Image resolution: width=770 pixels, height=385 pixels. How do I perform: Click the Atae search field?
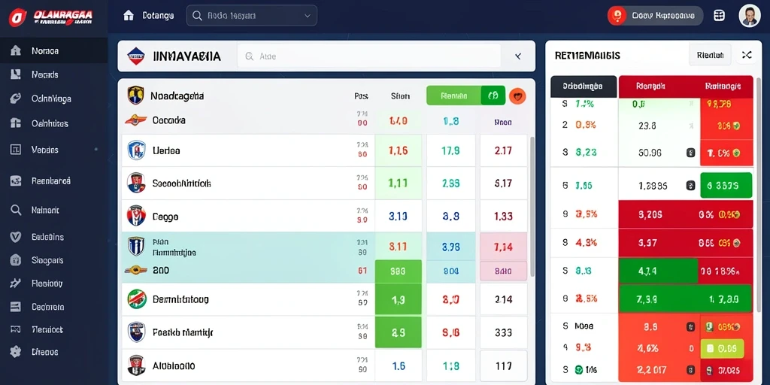[x=368, y=56]
